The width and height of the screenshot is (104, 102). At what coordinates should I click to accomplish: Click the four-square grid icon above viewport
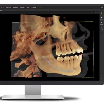tap(98, 13)
